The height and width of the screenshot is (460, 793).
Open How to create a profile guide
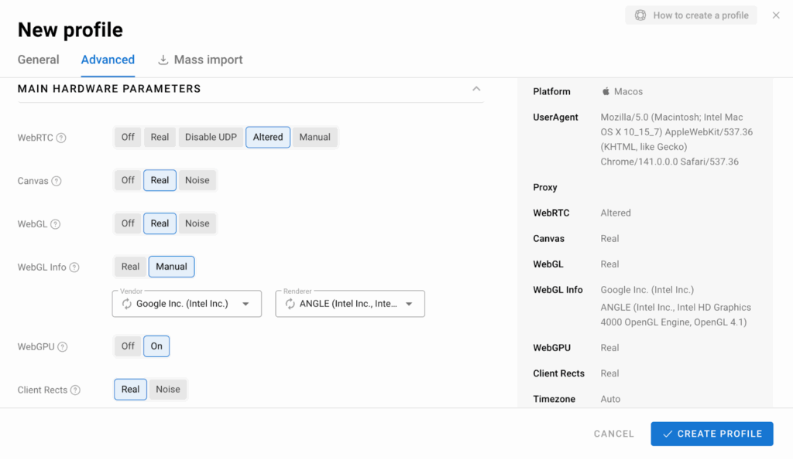692,15
